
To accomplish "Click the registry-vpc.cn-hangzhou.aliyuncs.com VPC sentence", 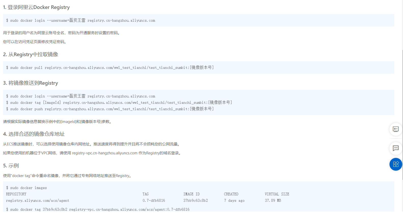I will pyautogui.click(x=92, y=153).
